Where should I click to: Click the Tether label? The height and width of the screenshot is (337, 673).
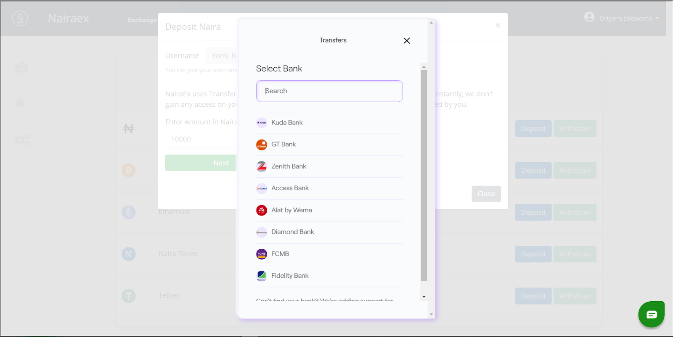coord(169,295)
